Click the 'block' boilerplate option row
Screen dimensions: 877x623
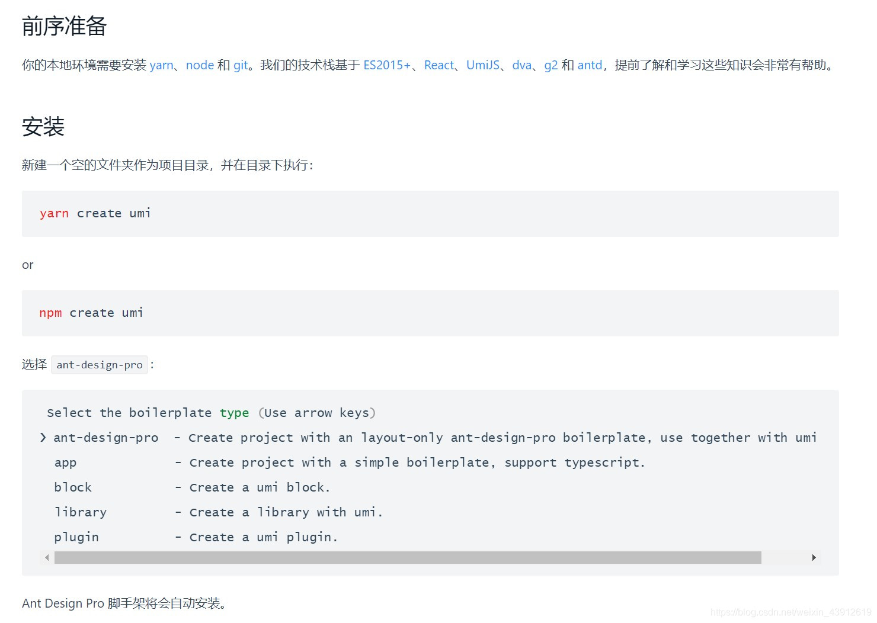tap(192, 487)
